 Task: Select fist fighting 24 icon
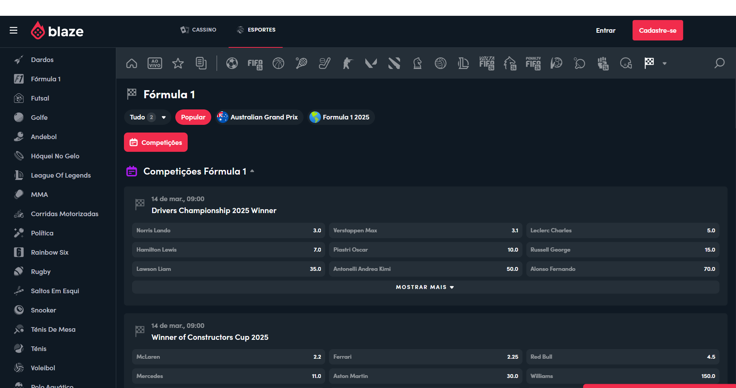pyautogui.click(x=603, y=64)
